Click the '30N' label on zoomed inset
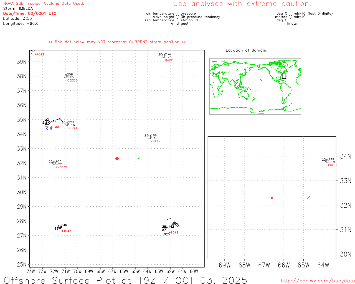Image resolution: width=355 pixels, height=284 pixels. (346, 254)
